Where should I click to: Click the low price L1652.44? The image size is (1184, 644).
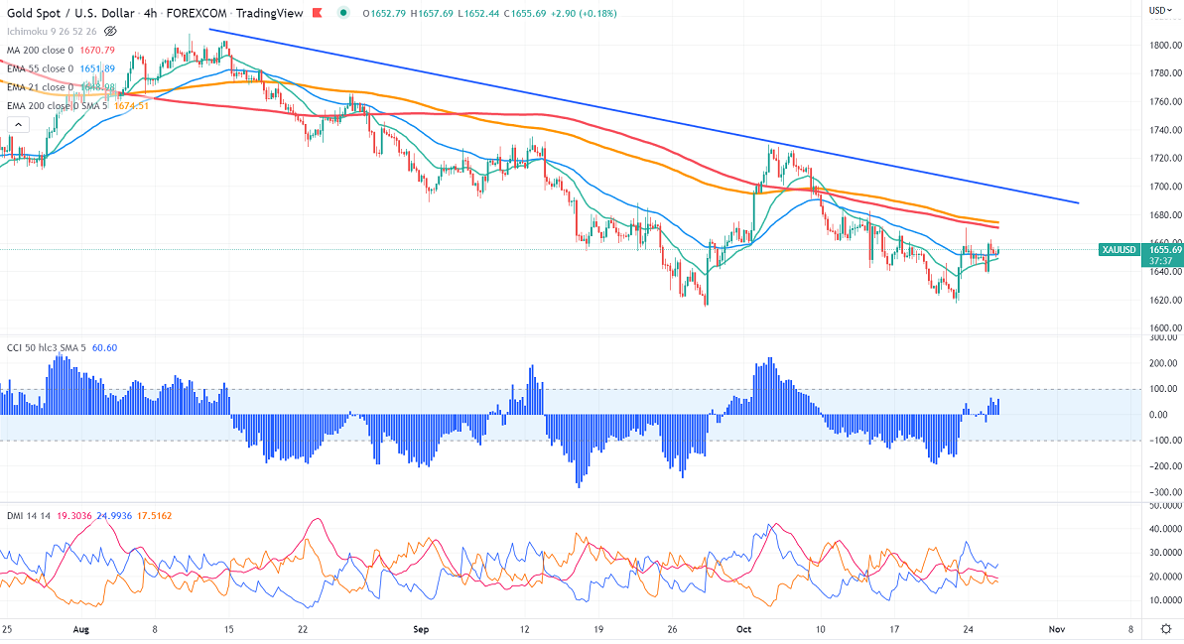(478, 14)
